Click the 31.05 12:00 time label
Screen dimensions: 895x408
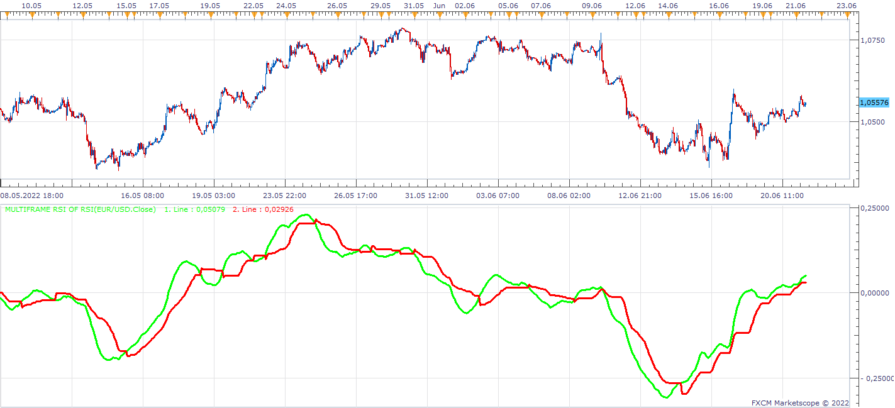click(427, 196)
